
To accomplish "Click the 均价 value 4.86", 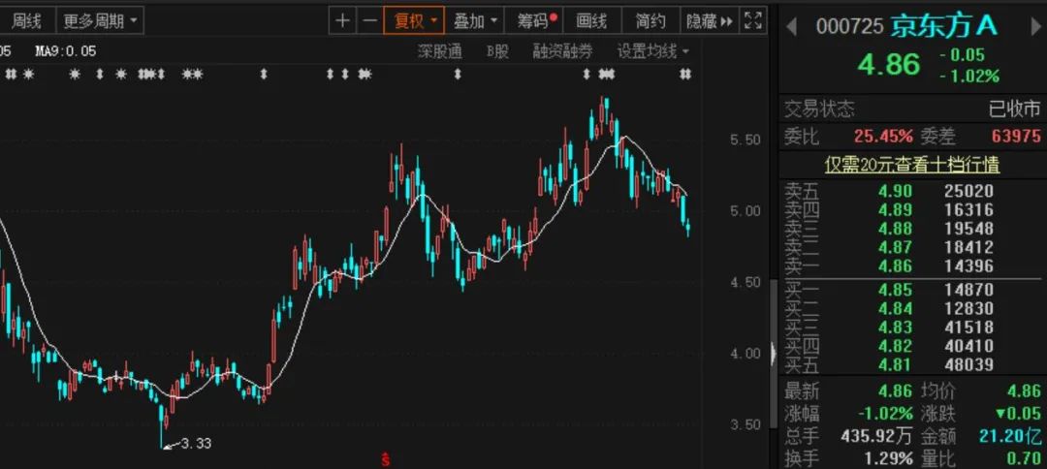I will tap(1024, 391).
